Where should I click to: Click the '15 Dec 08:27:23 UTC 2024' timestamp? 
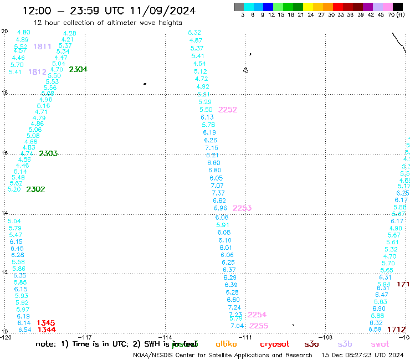[362, 355]
